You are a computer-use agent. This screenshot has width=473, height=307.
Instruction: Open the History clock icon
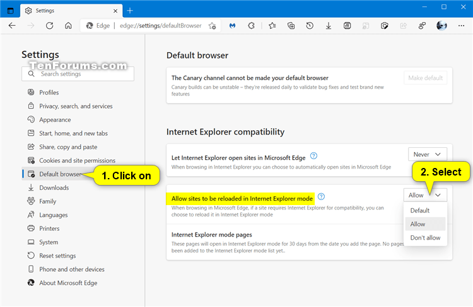310,26
